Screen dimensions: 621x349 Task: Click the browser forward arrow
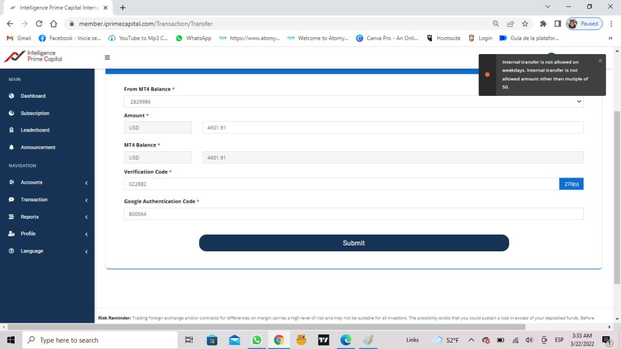point(24,24)
